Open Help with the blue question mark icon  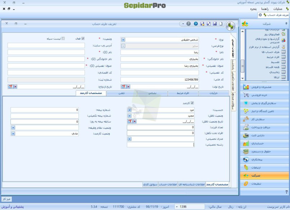pyautogui.click(x=196, y=24)
